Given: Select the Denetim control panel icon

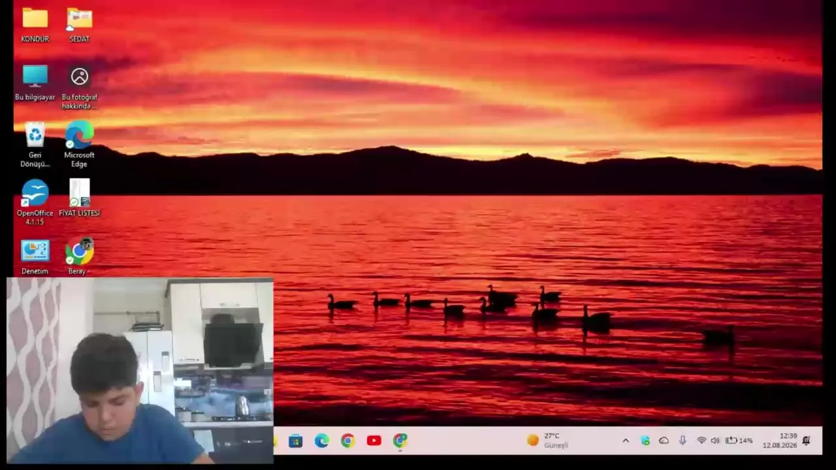Looking at the screenshot, I should 35,257.
